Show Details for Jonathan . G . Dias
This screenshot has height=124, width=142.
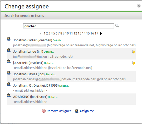coord(64,86)
